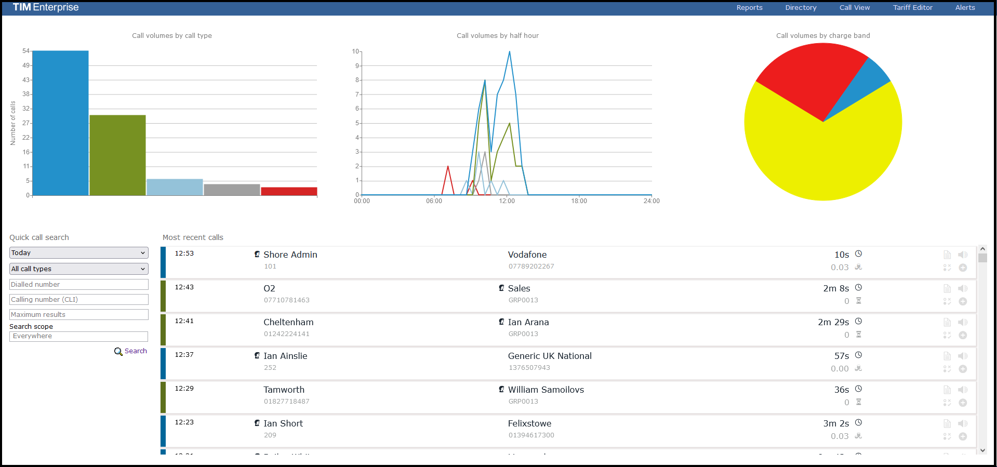Click the clock icon beside 36s duration

[858, 389]
